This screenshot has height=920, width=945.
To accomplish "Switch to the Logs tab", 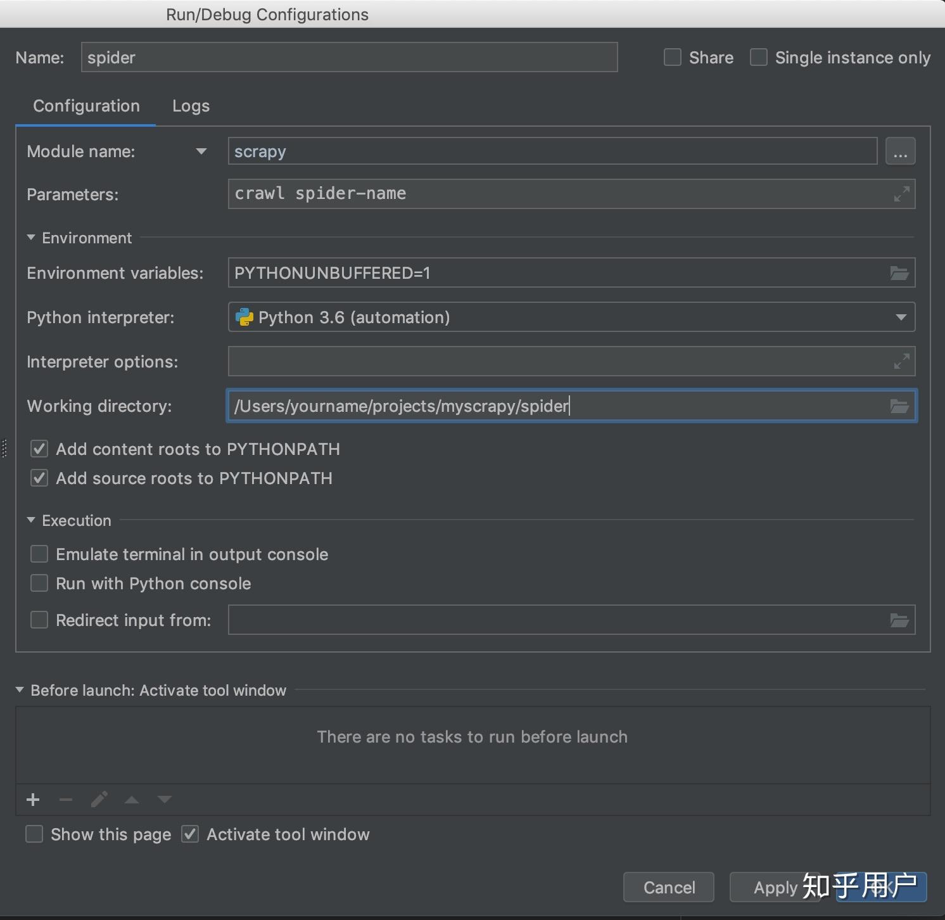I will (191, 106).
